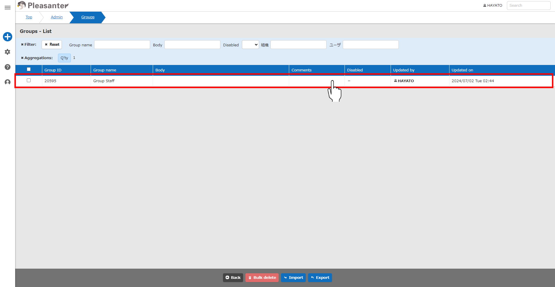Collapse the Filter section toggle
Screen dimensions: 555x287
(29, 45)
